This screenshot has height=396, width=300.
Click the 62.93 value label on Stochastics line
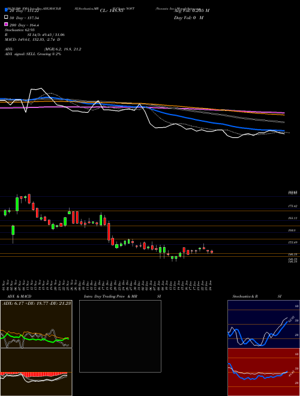click(x=290, y=319)
